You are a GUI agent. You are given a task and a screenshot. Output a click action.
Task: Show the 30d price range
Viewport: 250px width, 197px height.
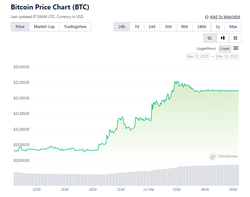click(168, 26)
